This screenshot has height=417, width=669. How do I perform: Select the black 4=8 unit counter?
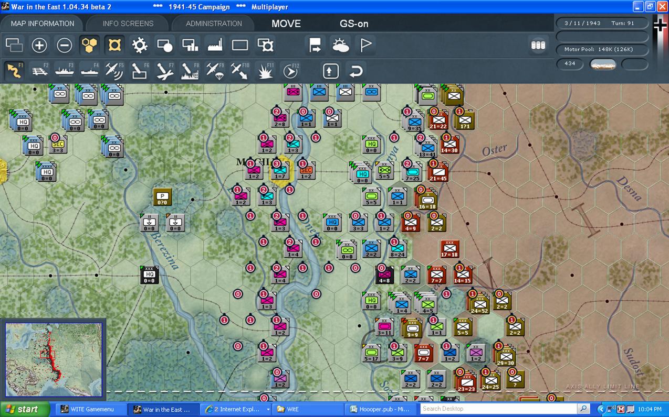pyautogui.click(x=384, y=275)
